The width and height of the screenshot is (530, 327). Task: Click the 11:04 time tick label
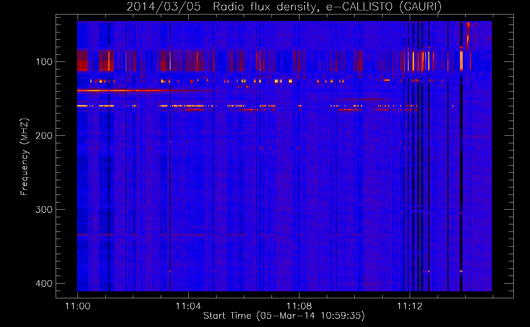188,306
